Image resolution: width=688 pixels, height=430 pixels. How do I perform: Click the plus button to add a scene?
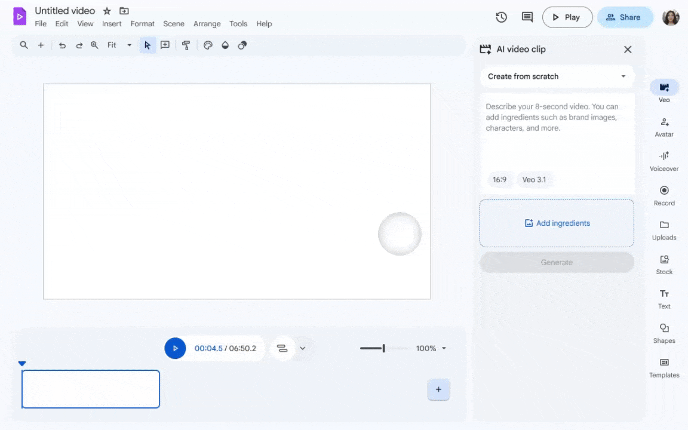tap(438, 389)
